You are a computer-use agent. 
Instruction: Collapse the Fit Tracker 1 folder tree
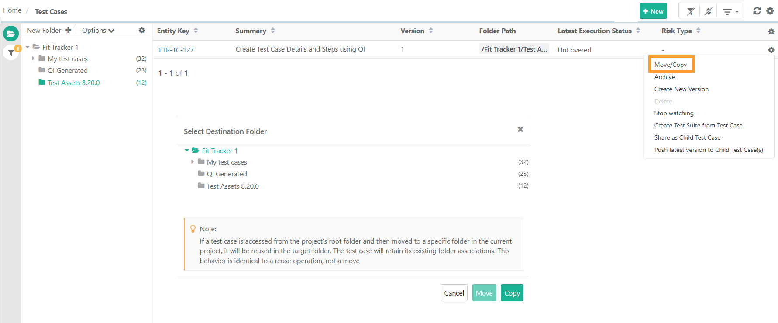tap(28, 47)
